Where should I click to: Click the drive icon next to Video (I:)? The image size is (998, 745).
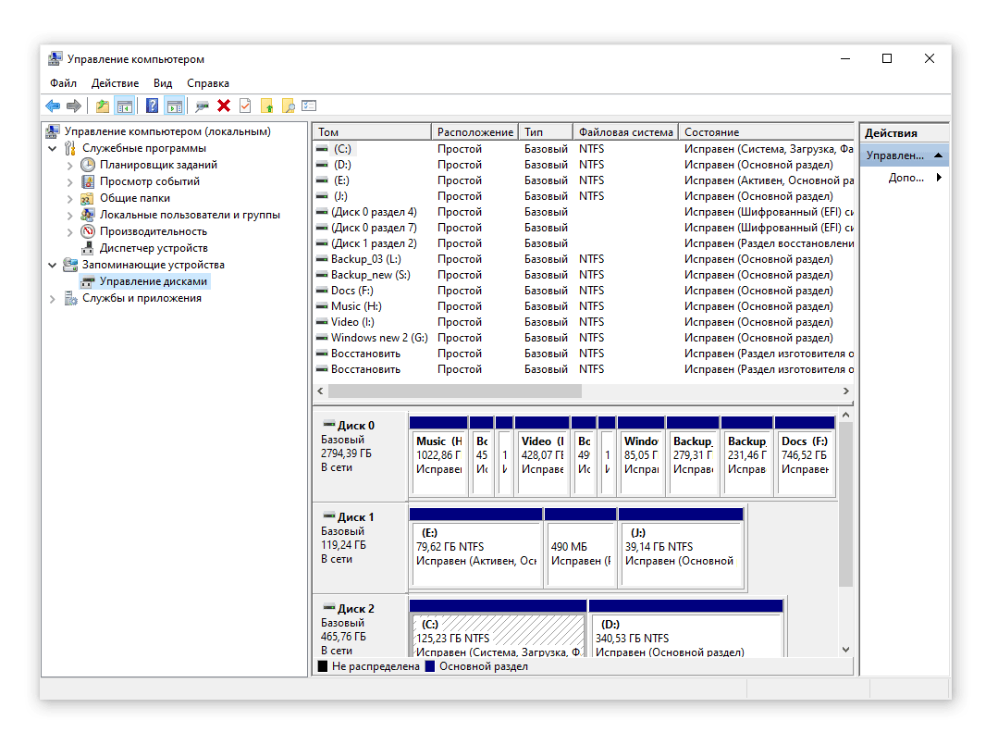[x=322, y=322]
